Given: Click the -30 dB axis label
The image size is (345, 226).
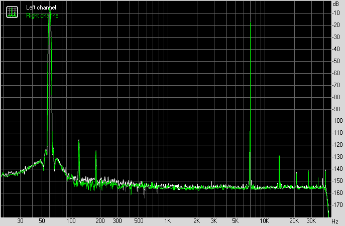Looking at the screenshot, I should [x=336, y=37].
